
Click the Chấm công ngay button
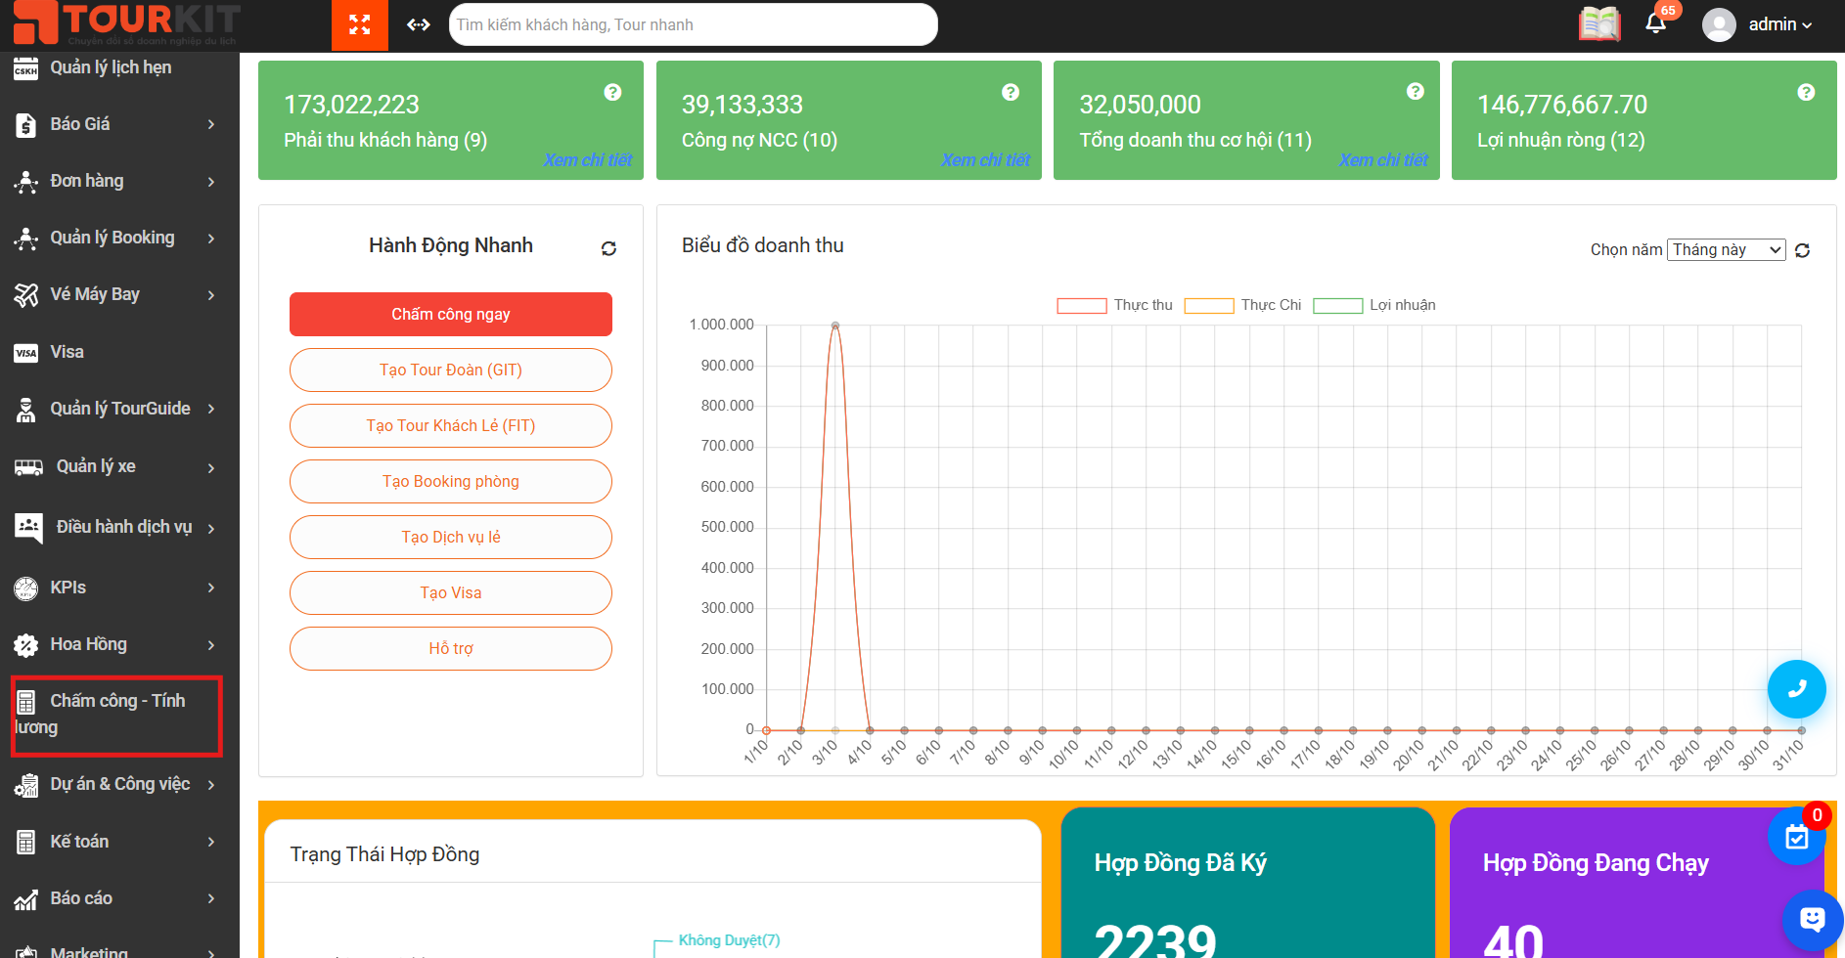pos(450,314)
